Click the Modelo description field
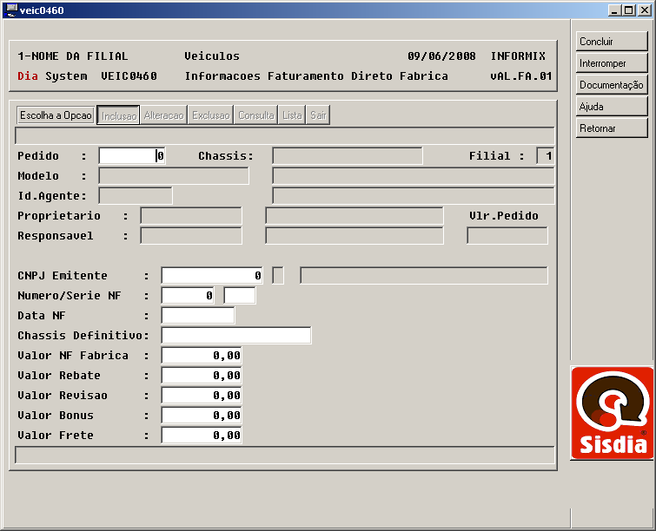656x531 pixels. (x=414, y=176)
